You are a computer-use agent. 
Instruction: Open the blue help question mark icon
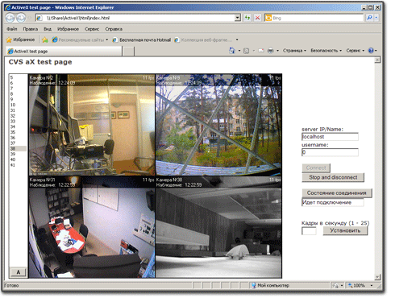[x=371, y=51]
